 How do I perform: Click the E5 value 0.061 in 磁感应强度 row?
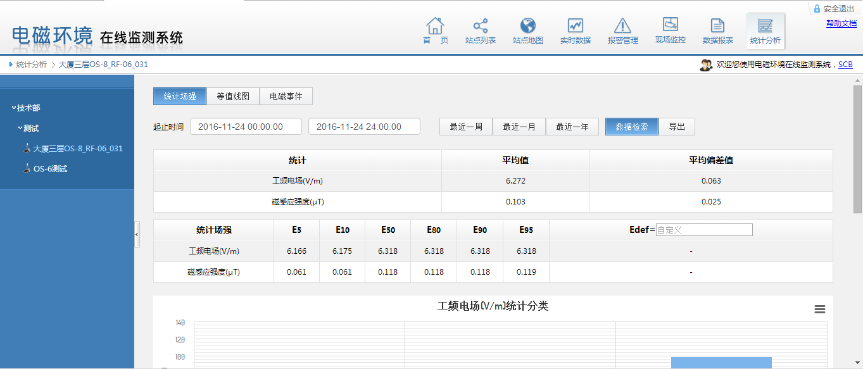click(296, 272)
